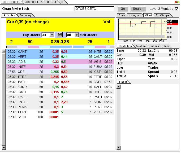Click the sell-side depth color bar
Image resolution: width=181 pixels, height=153 pixels.
pyautogui.click(x=93, y=47)
